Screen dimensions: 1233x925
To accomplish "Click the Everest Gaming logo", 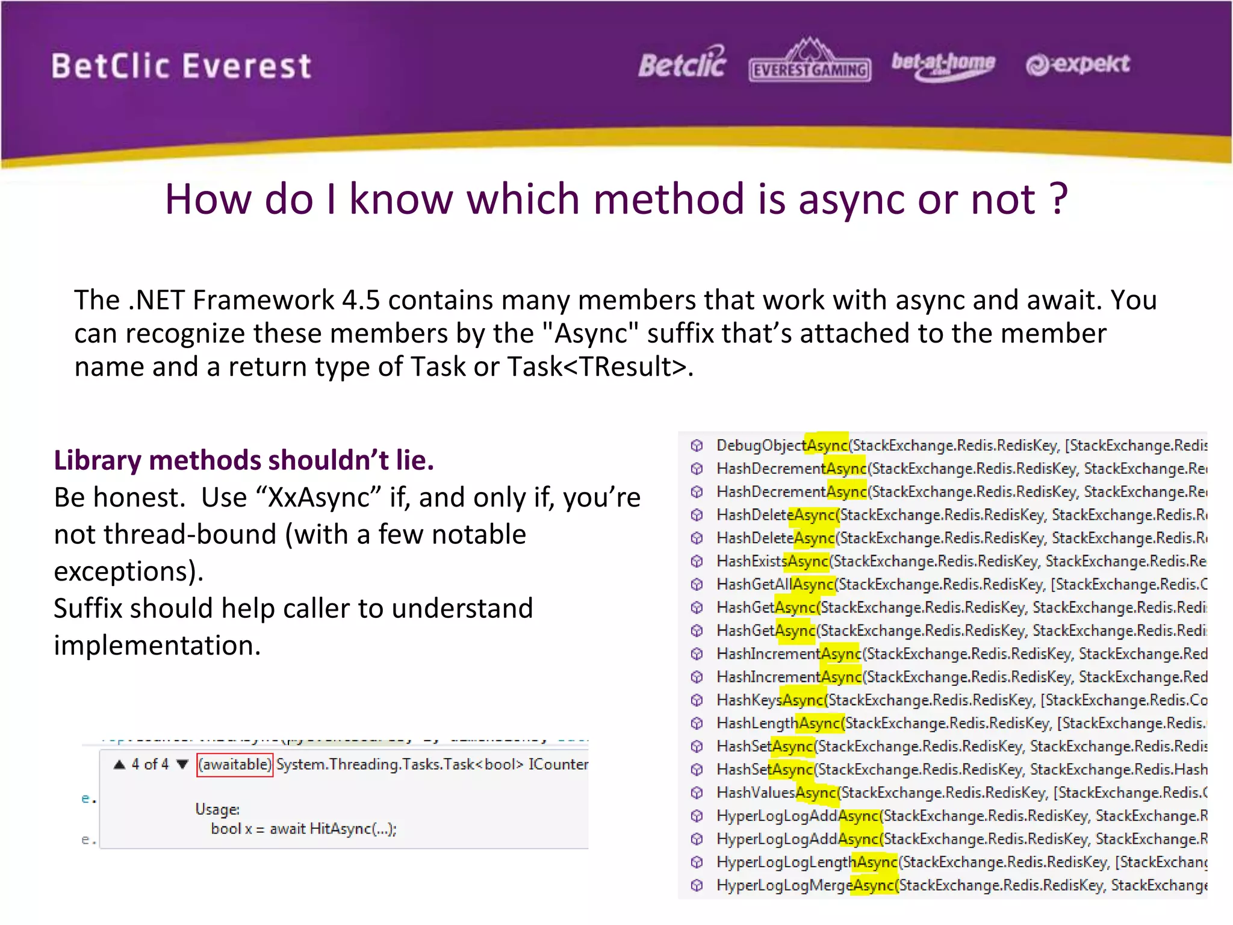I will [x=810, y=60].
